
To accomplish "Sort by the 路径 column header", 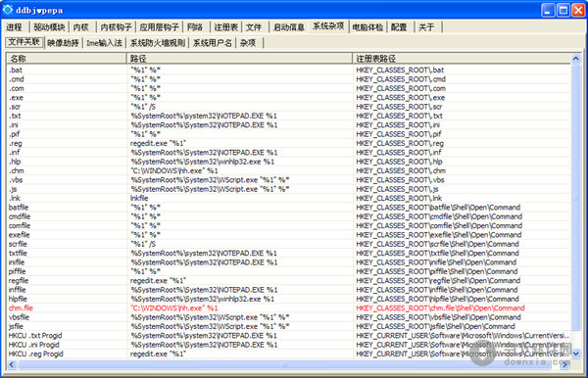I will click(239, 59).
